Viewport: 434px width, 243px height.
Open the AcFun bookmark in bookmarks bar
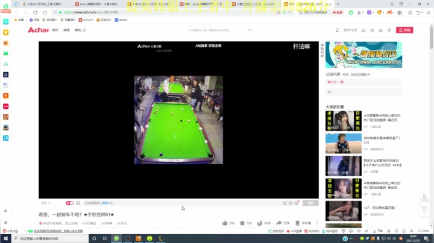(x=86, y=20)
